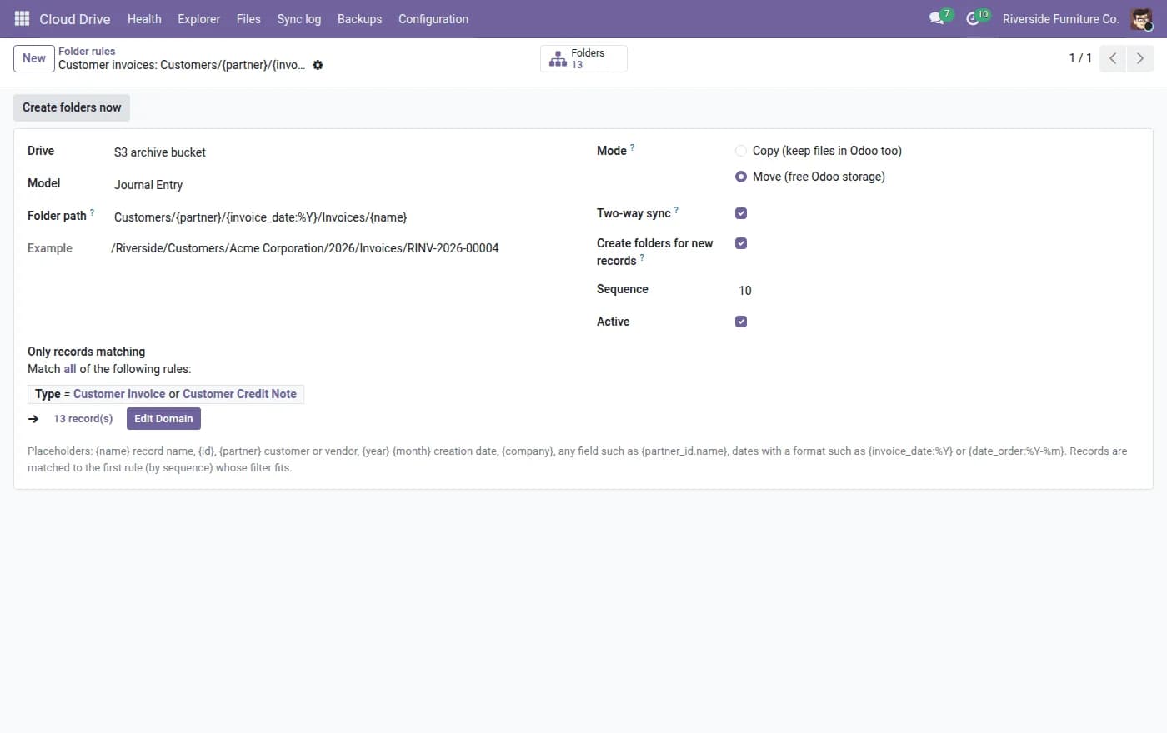Click the user avatar picture
This screenshot has width=1167, height=733.
point(1141,18)
